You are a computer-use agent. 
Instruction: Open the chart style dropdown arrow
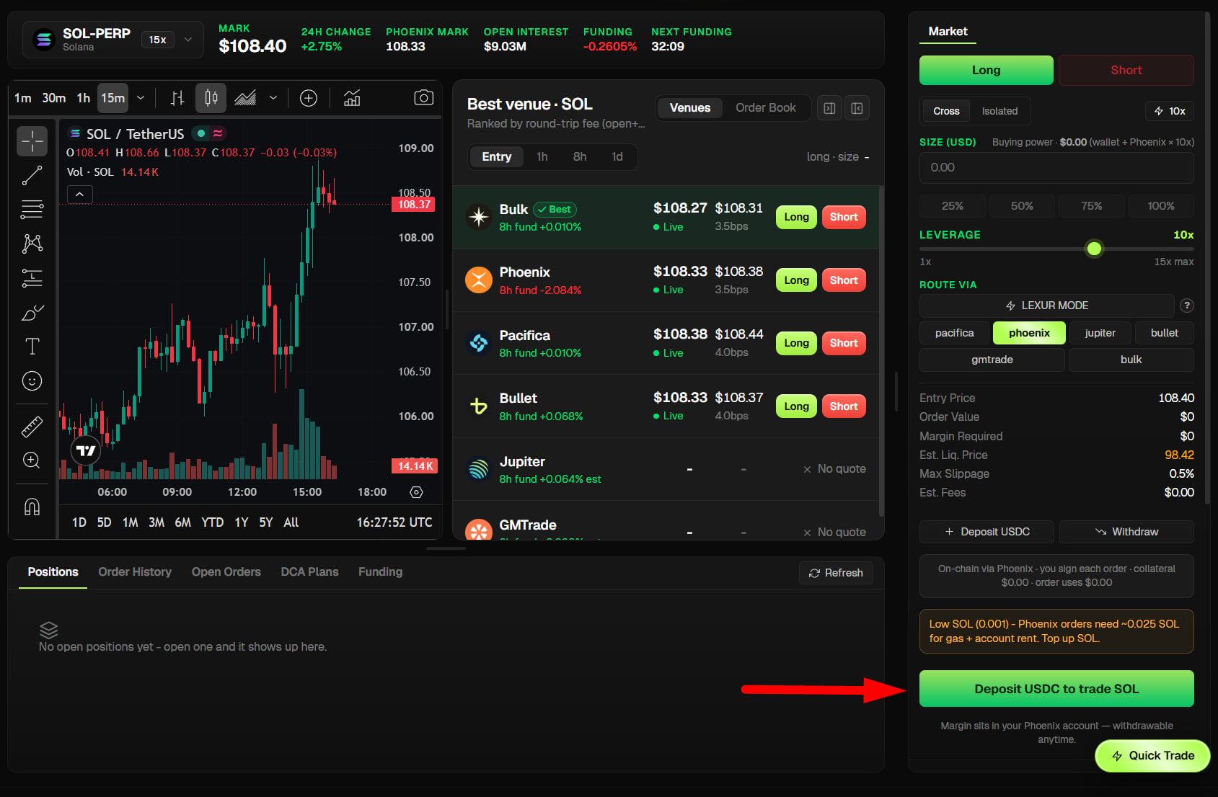click(273, 98)
